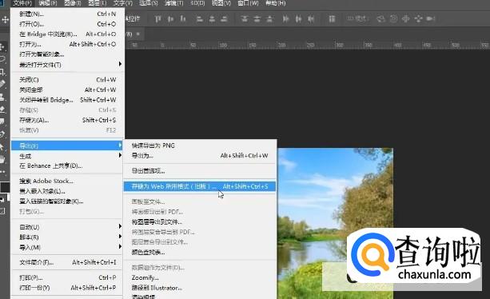Open the 帮助(H) menu
Viewport: 490px width, 299px height.
(x=275, y=3)
